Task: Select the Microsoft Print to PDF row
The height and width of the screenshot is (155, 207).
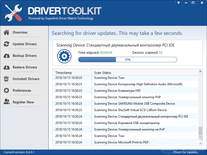Action: (x=125, y=142)
